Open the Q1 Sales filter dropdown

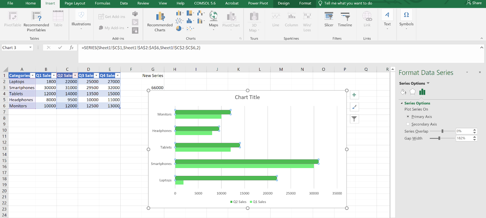54,75
